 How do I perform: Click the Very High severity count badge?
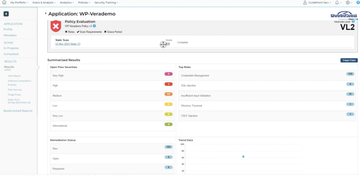[168, 74]
